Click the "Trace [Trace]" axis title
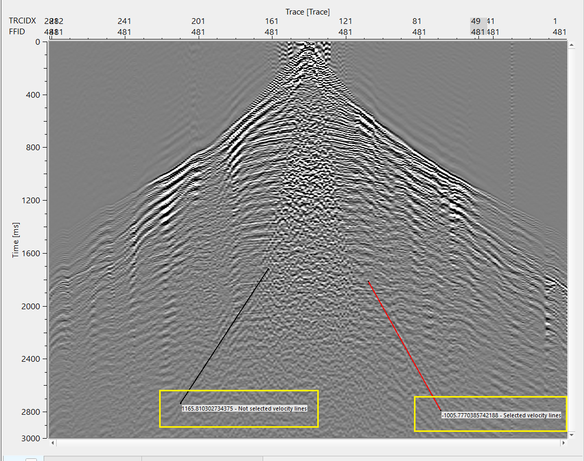Screen dimensions: 584x461 307,11
